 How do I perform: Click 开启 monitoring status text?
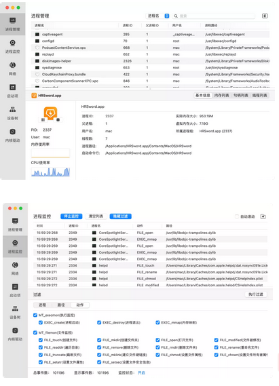pyautogui.click(x=141, y=372)
